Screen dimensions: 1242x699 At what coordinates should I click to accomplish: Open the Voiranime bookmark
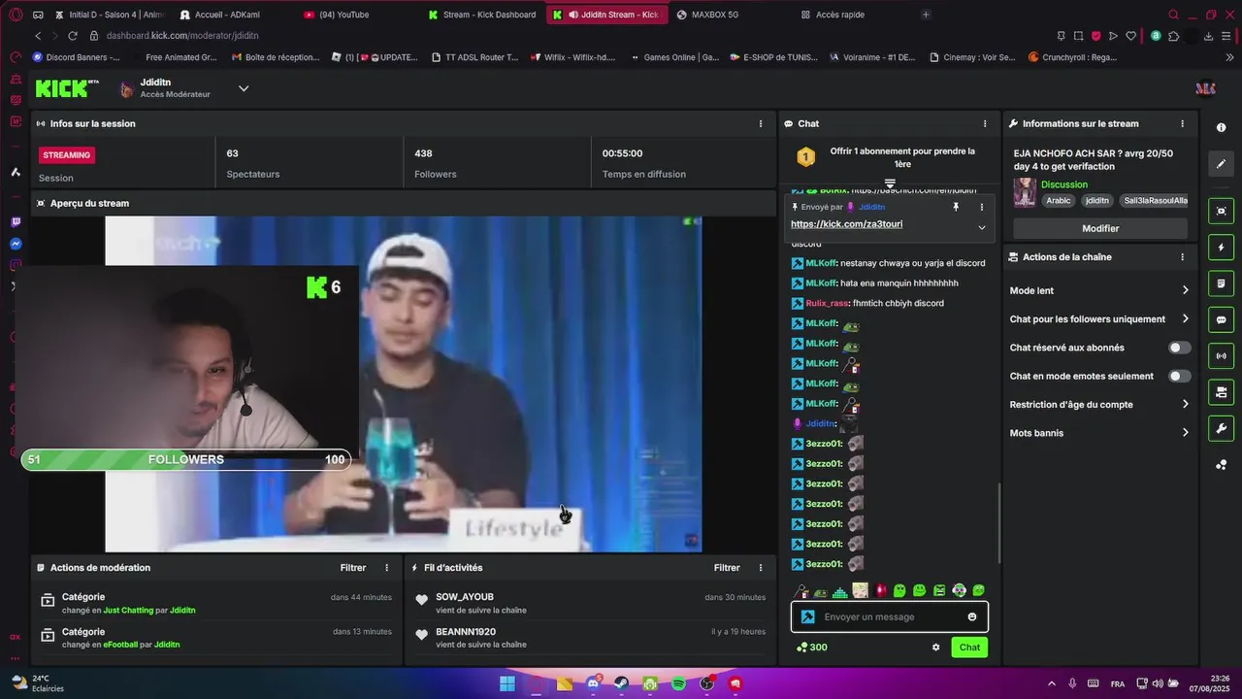click(872, 57)
